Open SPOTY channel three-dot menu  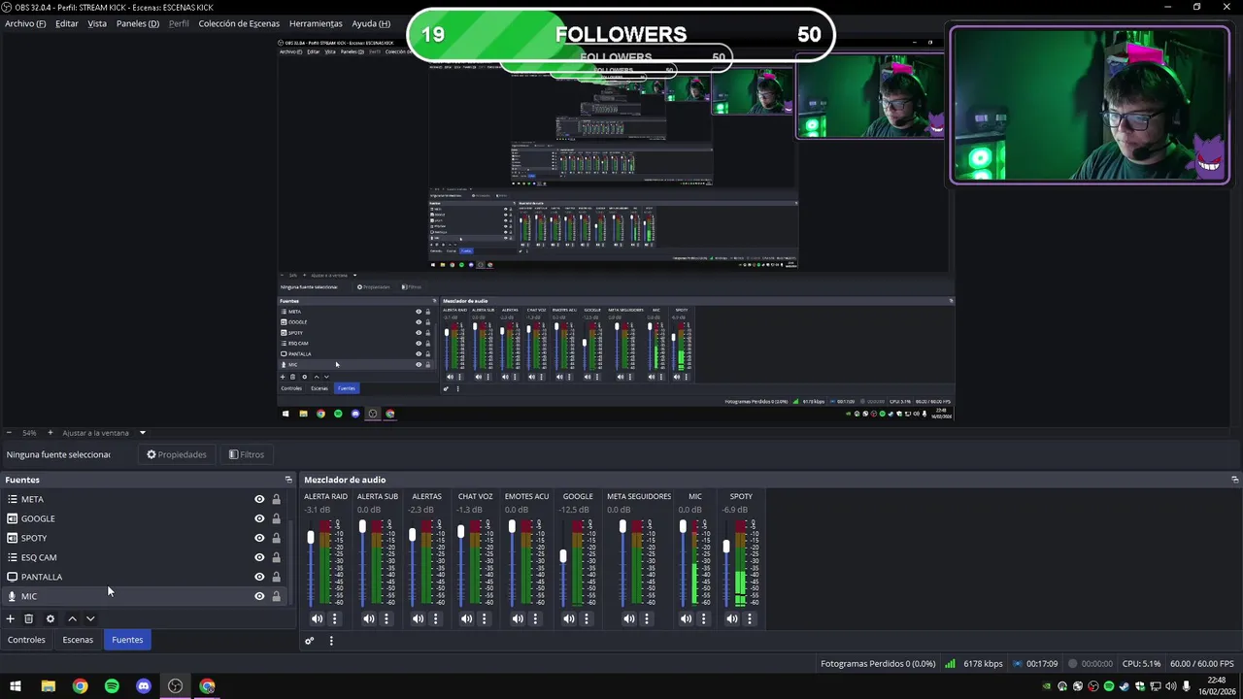pyautogui.click(x=750, y=618)
